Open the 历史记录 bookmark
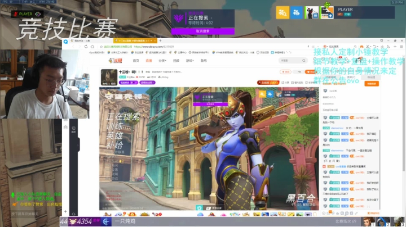The height and width of the screenshot is (227, 406). (x=263, y=52)
